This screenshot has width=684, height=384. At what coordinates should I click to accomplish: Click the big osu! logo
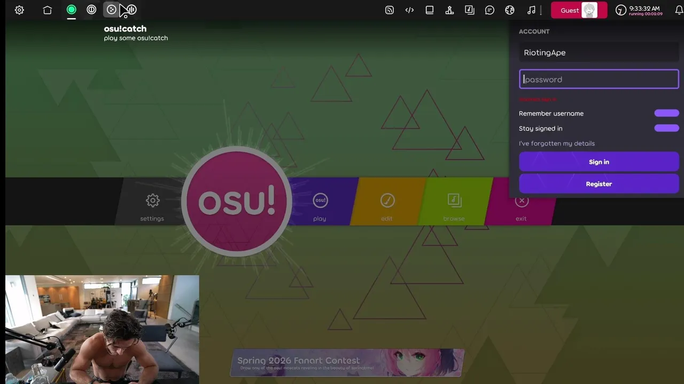(x=237, y=201)
